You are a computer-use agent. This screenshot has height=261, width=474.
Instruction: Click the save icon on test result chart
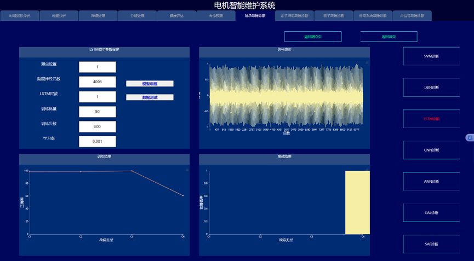[367, 170]
